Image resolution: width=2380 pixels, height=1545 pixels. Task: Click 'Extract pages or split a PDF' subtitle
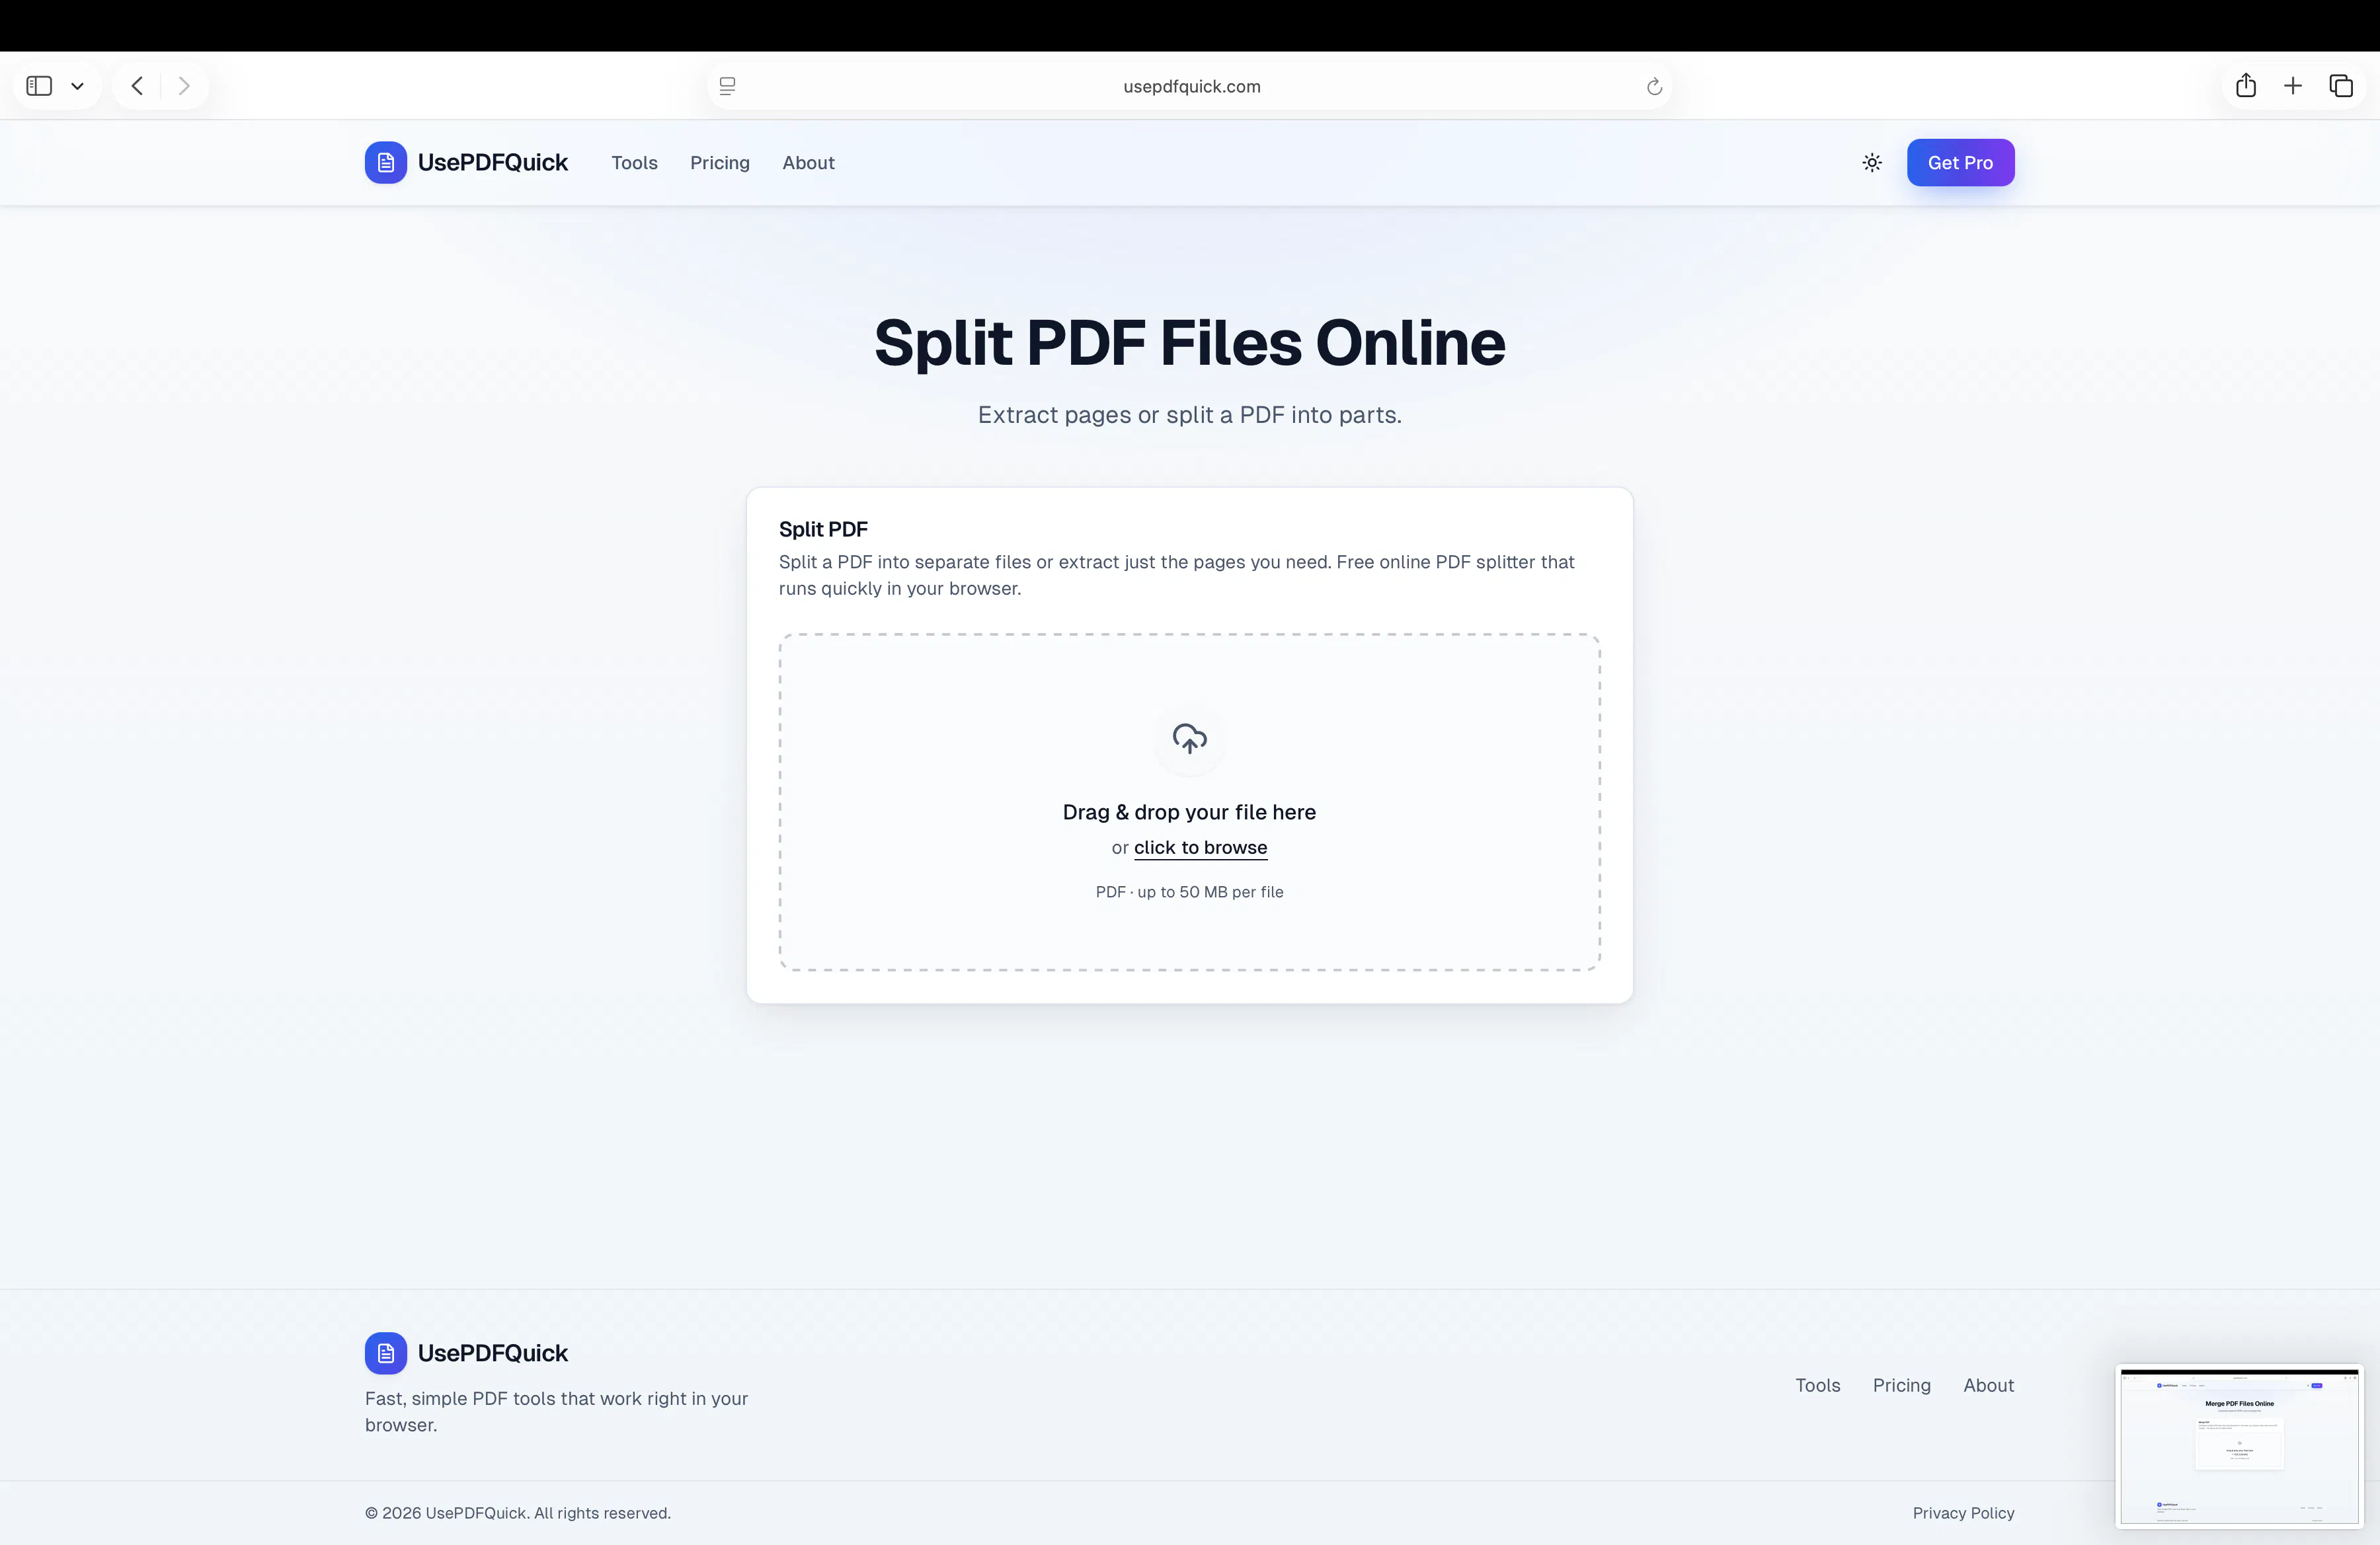coord(1190,415)
